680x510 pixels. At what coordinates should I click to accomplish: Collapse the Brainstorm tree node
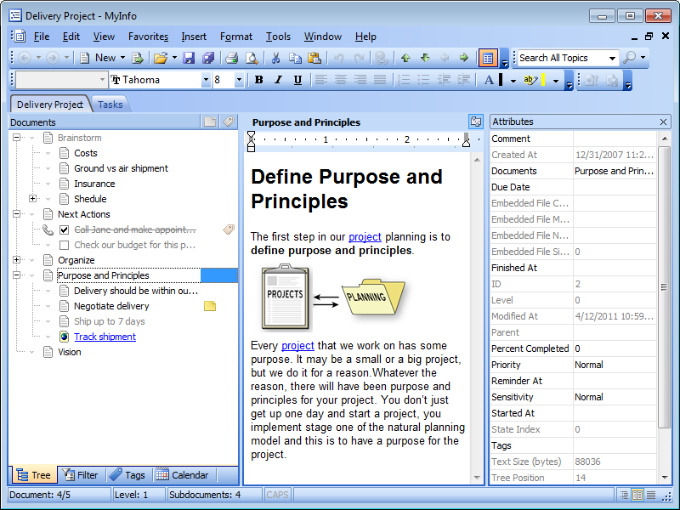click(16, 138)
